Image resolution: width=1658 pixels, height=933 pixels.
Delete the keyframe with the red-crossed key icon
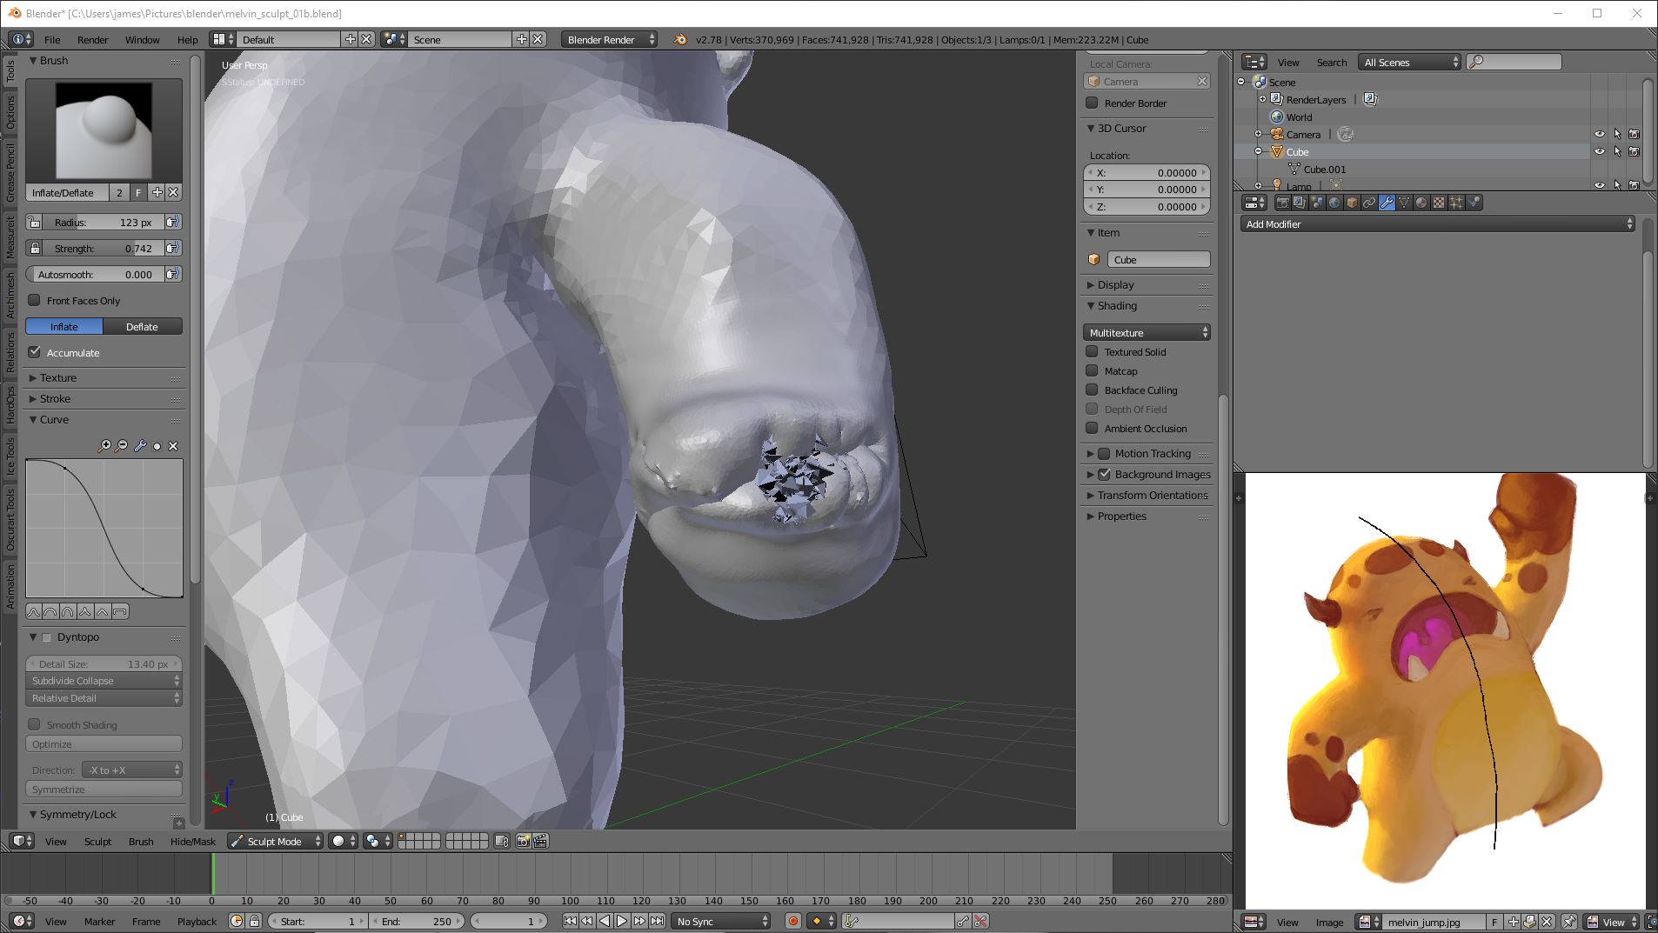tap(980, 921)
